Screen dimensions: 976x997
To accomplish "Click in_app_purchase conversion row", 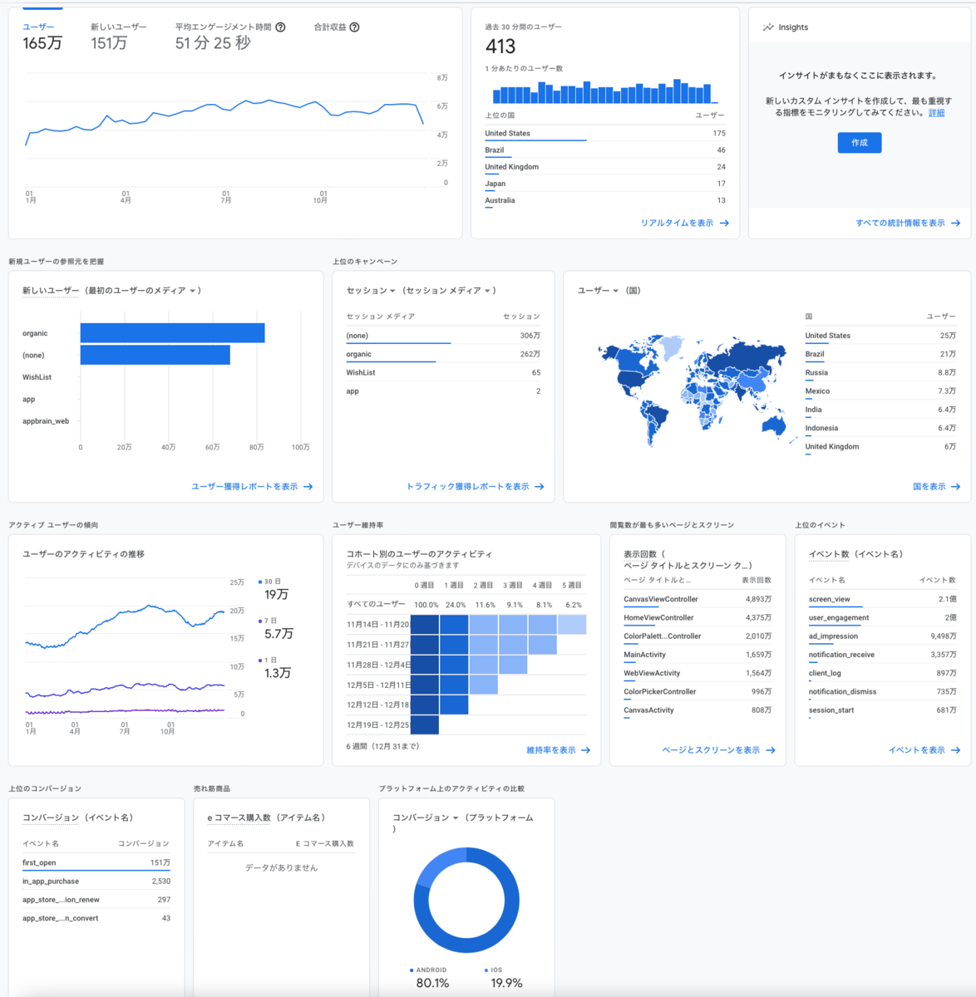I will point(96,882).
